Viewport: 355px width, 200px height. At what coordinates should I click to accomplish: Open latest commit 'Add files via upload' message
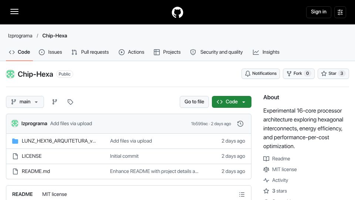[71, 124]
